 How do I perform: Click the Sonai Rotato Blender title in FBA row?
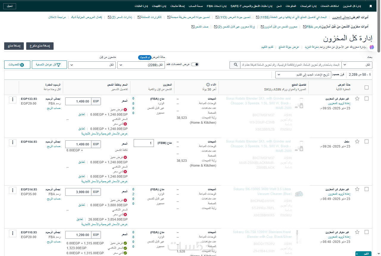(258, 103)
